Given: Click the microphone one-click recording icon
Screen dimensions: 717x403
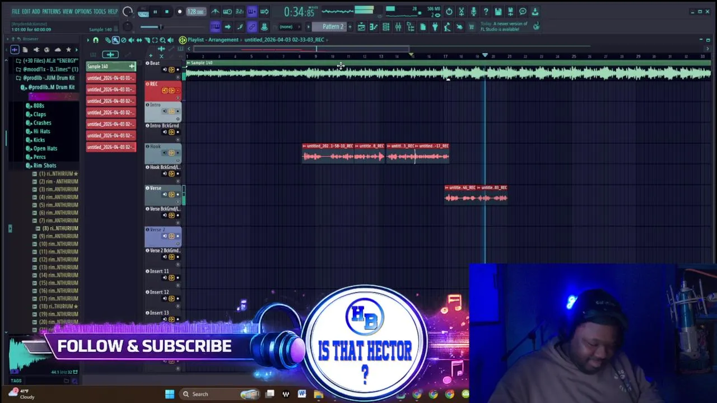Looking at the screenshot, I should click(x=473, y=12).
